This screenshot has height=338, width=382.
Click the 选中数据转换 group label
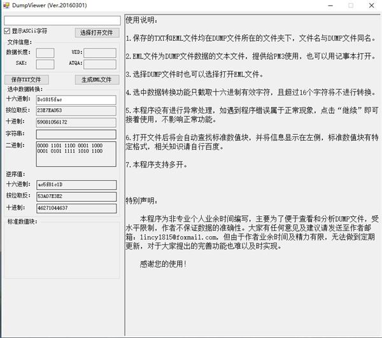[x=25, y=89]
